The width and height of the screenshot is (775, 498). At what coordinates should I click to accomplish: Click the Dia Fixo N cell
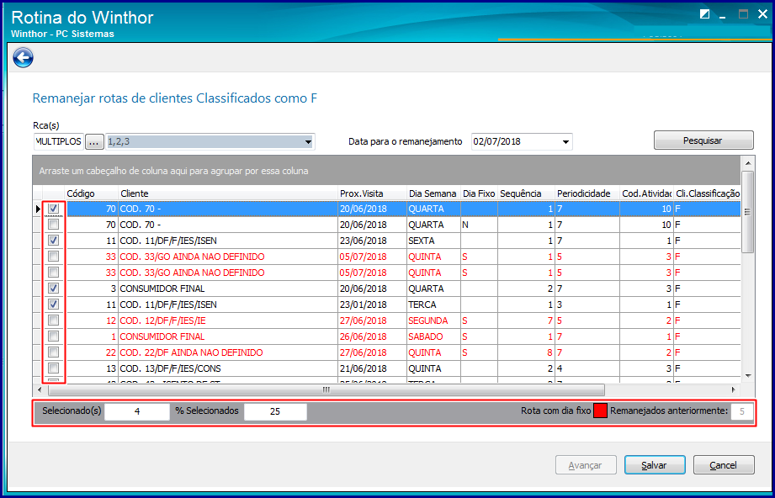pos(479,225)
